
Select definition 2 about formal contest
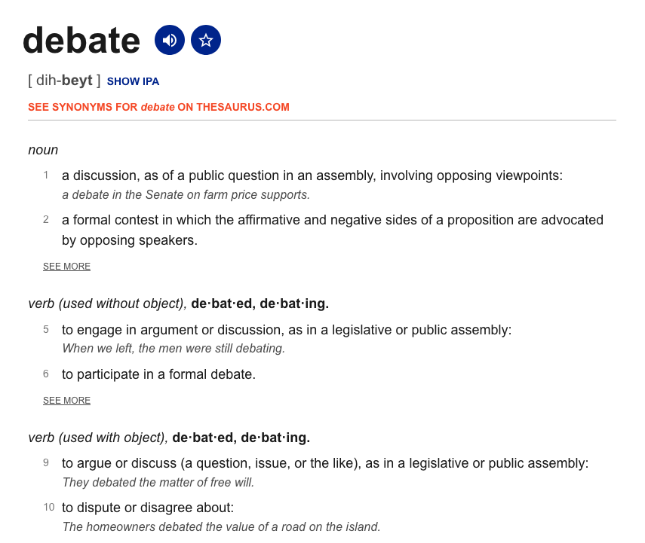pyautogui.click(x=333, y=230)
